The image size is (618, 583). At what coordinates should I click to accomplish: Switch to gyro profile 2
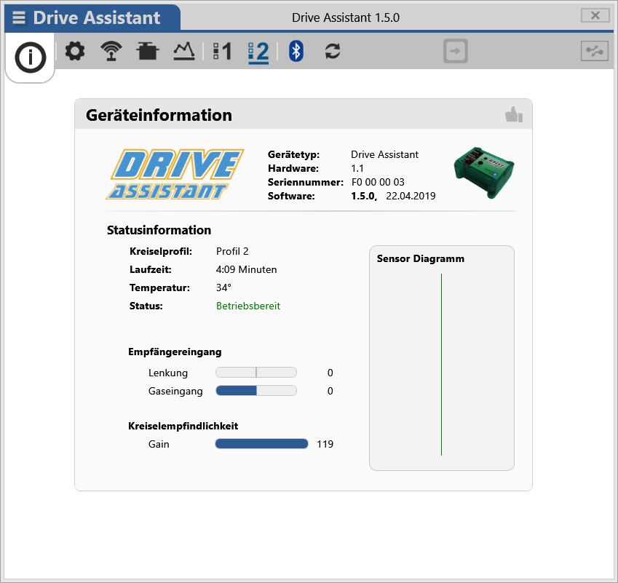258,52
